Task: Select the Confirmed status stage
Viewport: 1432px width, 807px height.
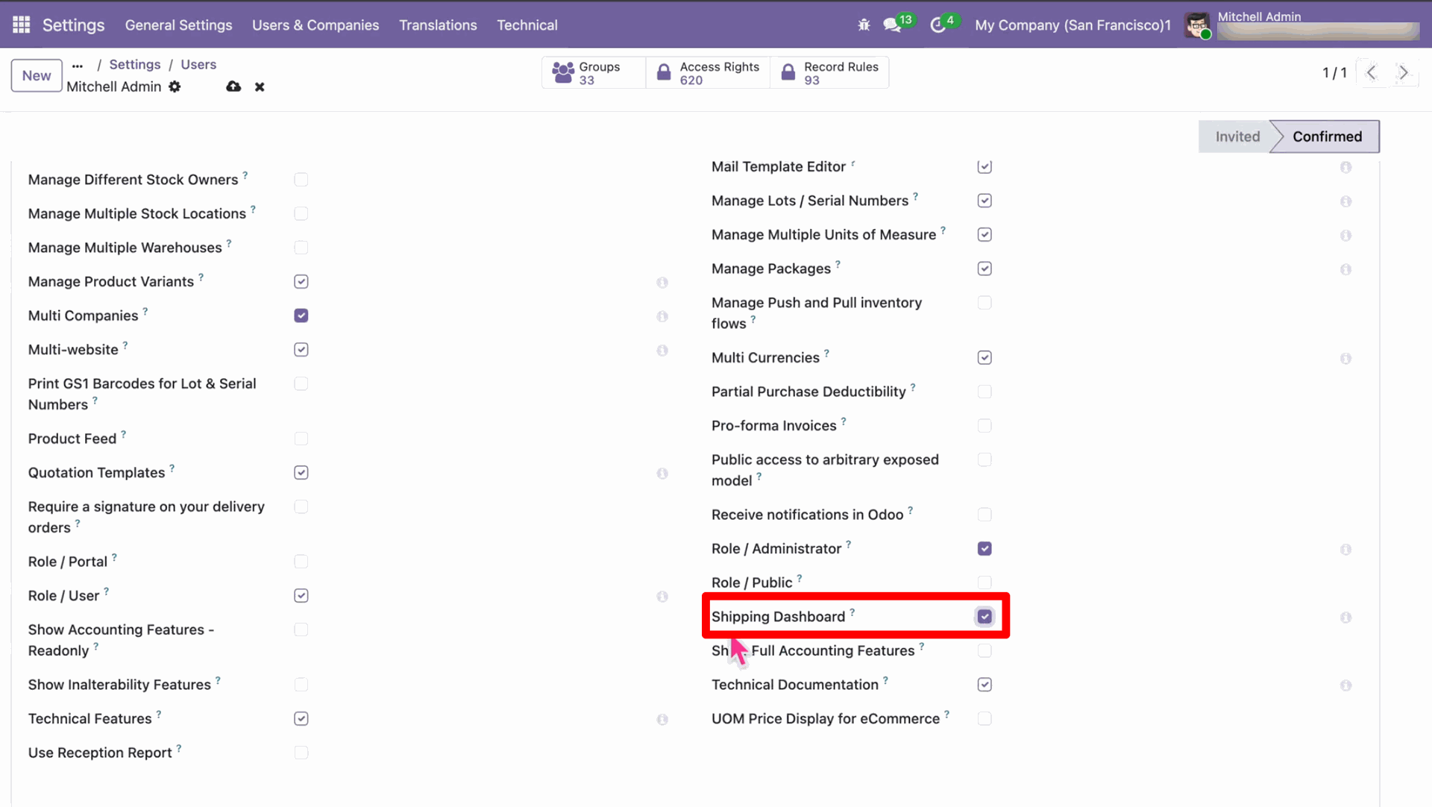Action: (1327, 136)
